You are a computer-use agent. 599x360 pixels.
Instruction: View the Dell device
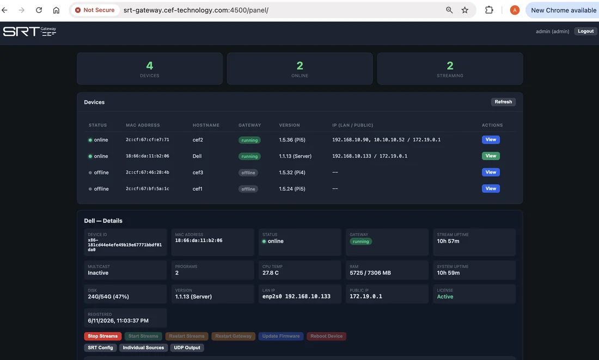pos(491,156)
